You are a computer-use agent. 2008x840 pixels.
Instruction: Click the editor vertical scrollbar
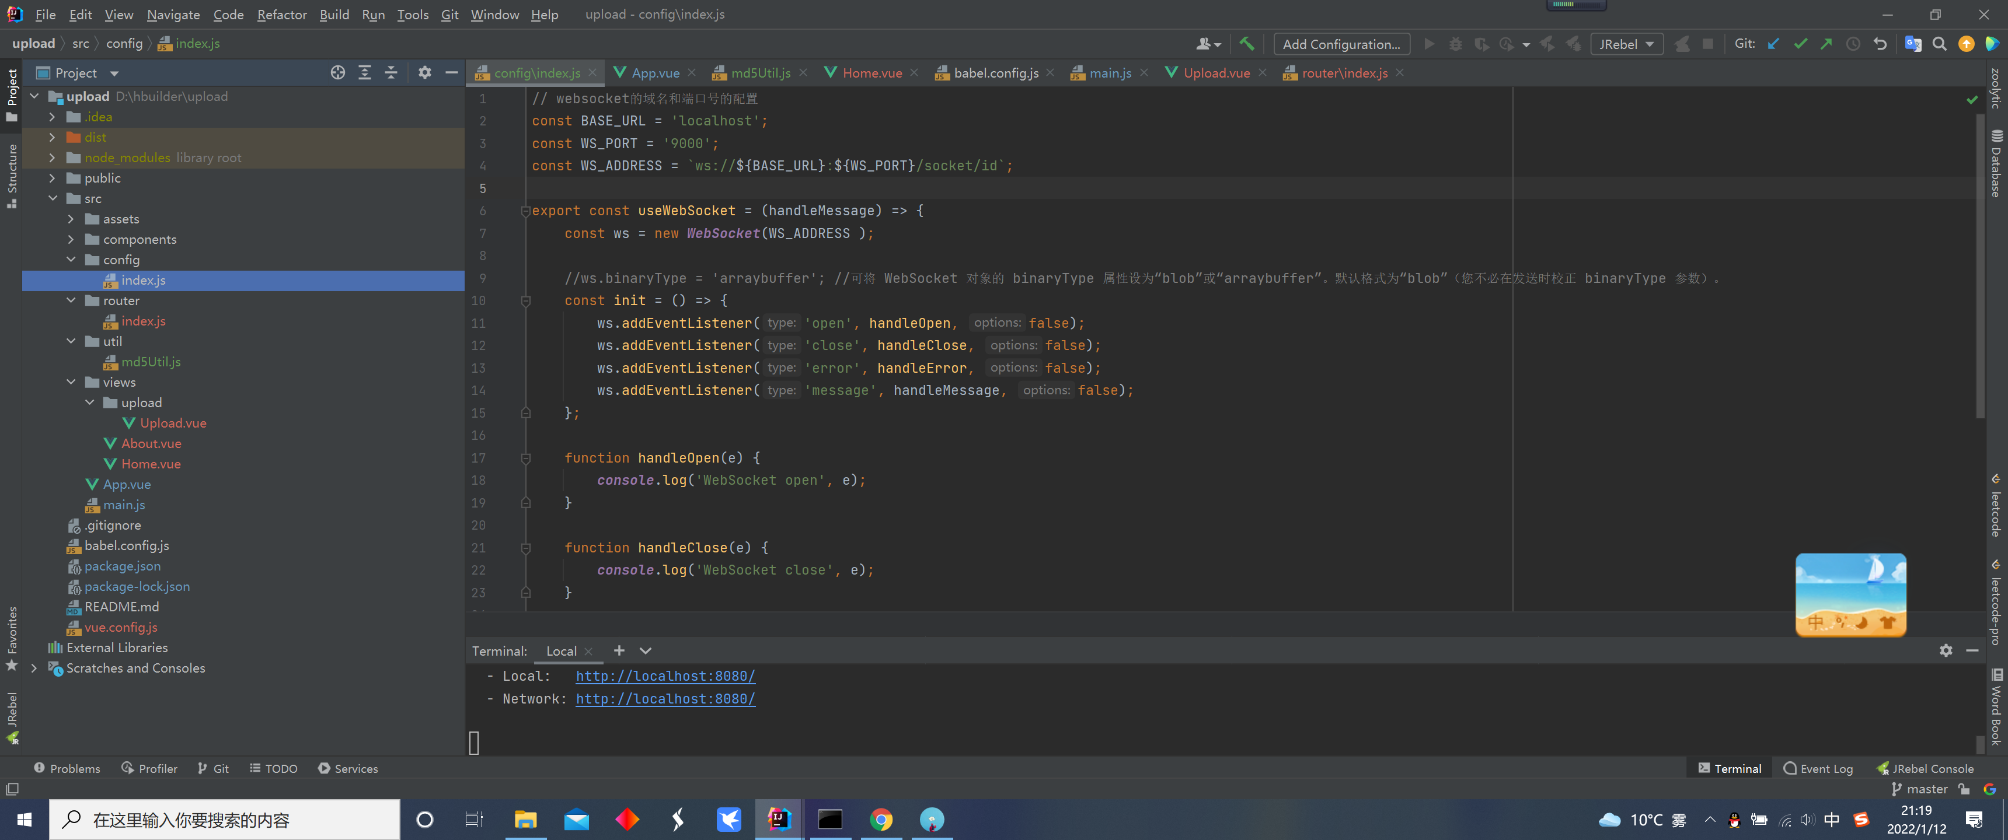coord(1979,265)
